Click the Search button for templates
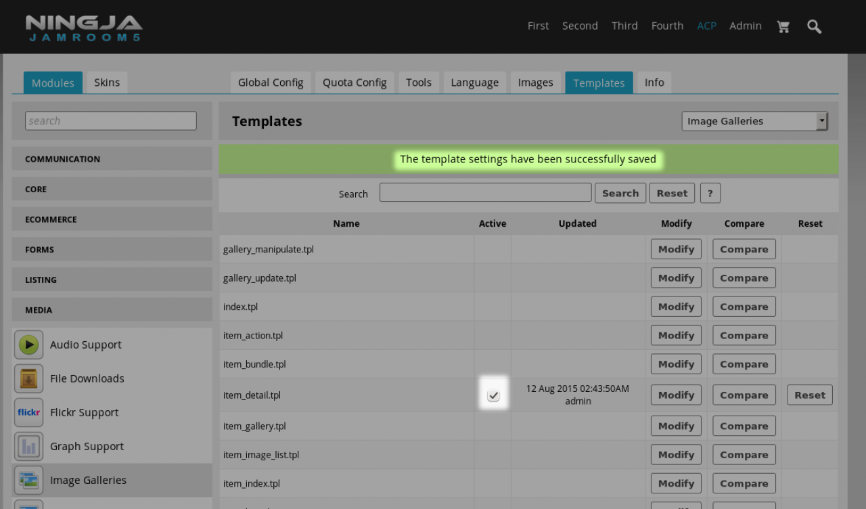866x509 pixels. 620,193
